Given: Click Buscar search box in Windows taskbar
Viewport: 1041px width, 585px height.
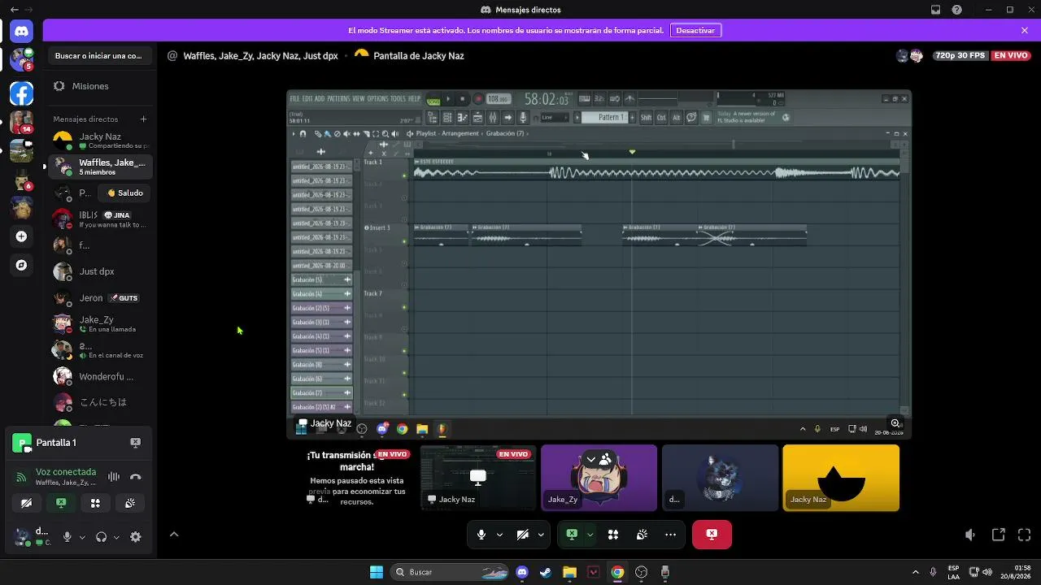Looking at the screenshot, I should pyautogui.click(x=449, y=572).
